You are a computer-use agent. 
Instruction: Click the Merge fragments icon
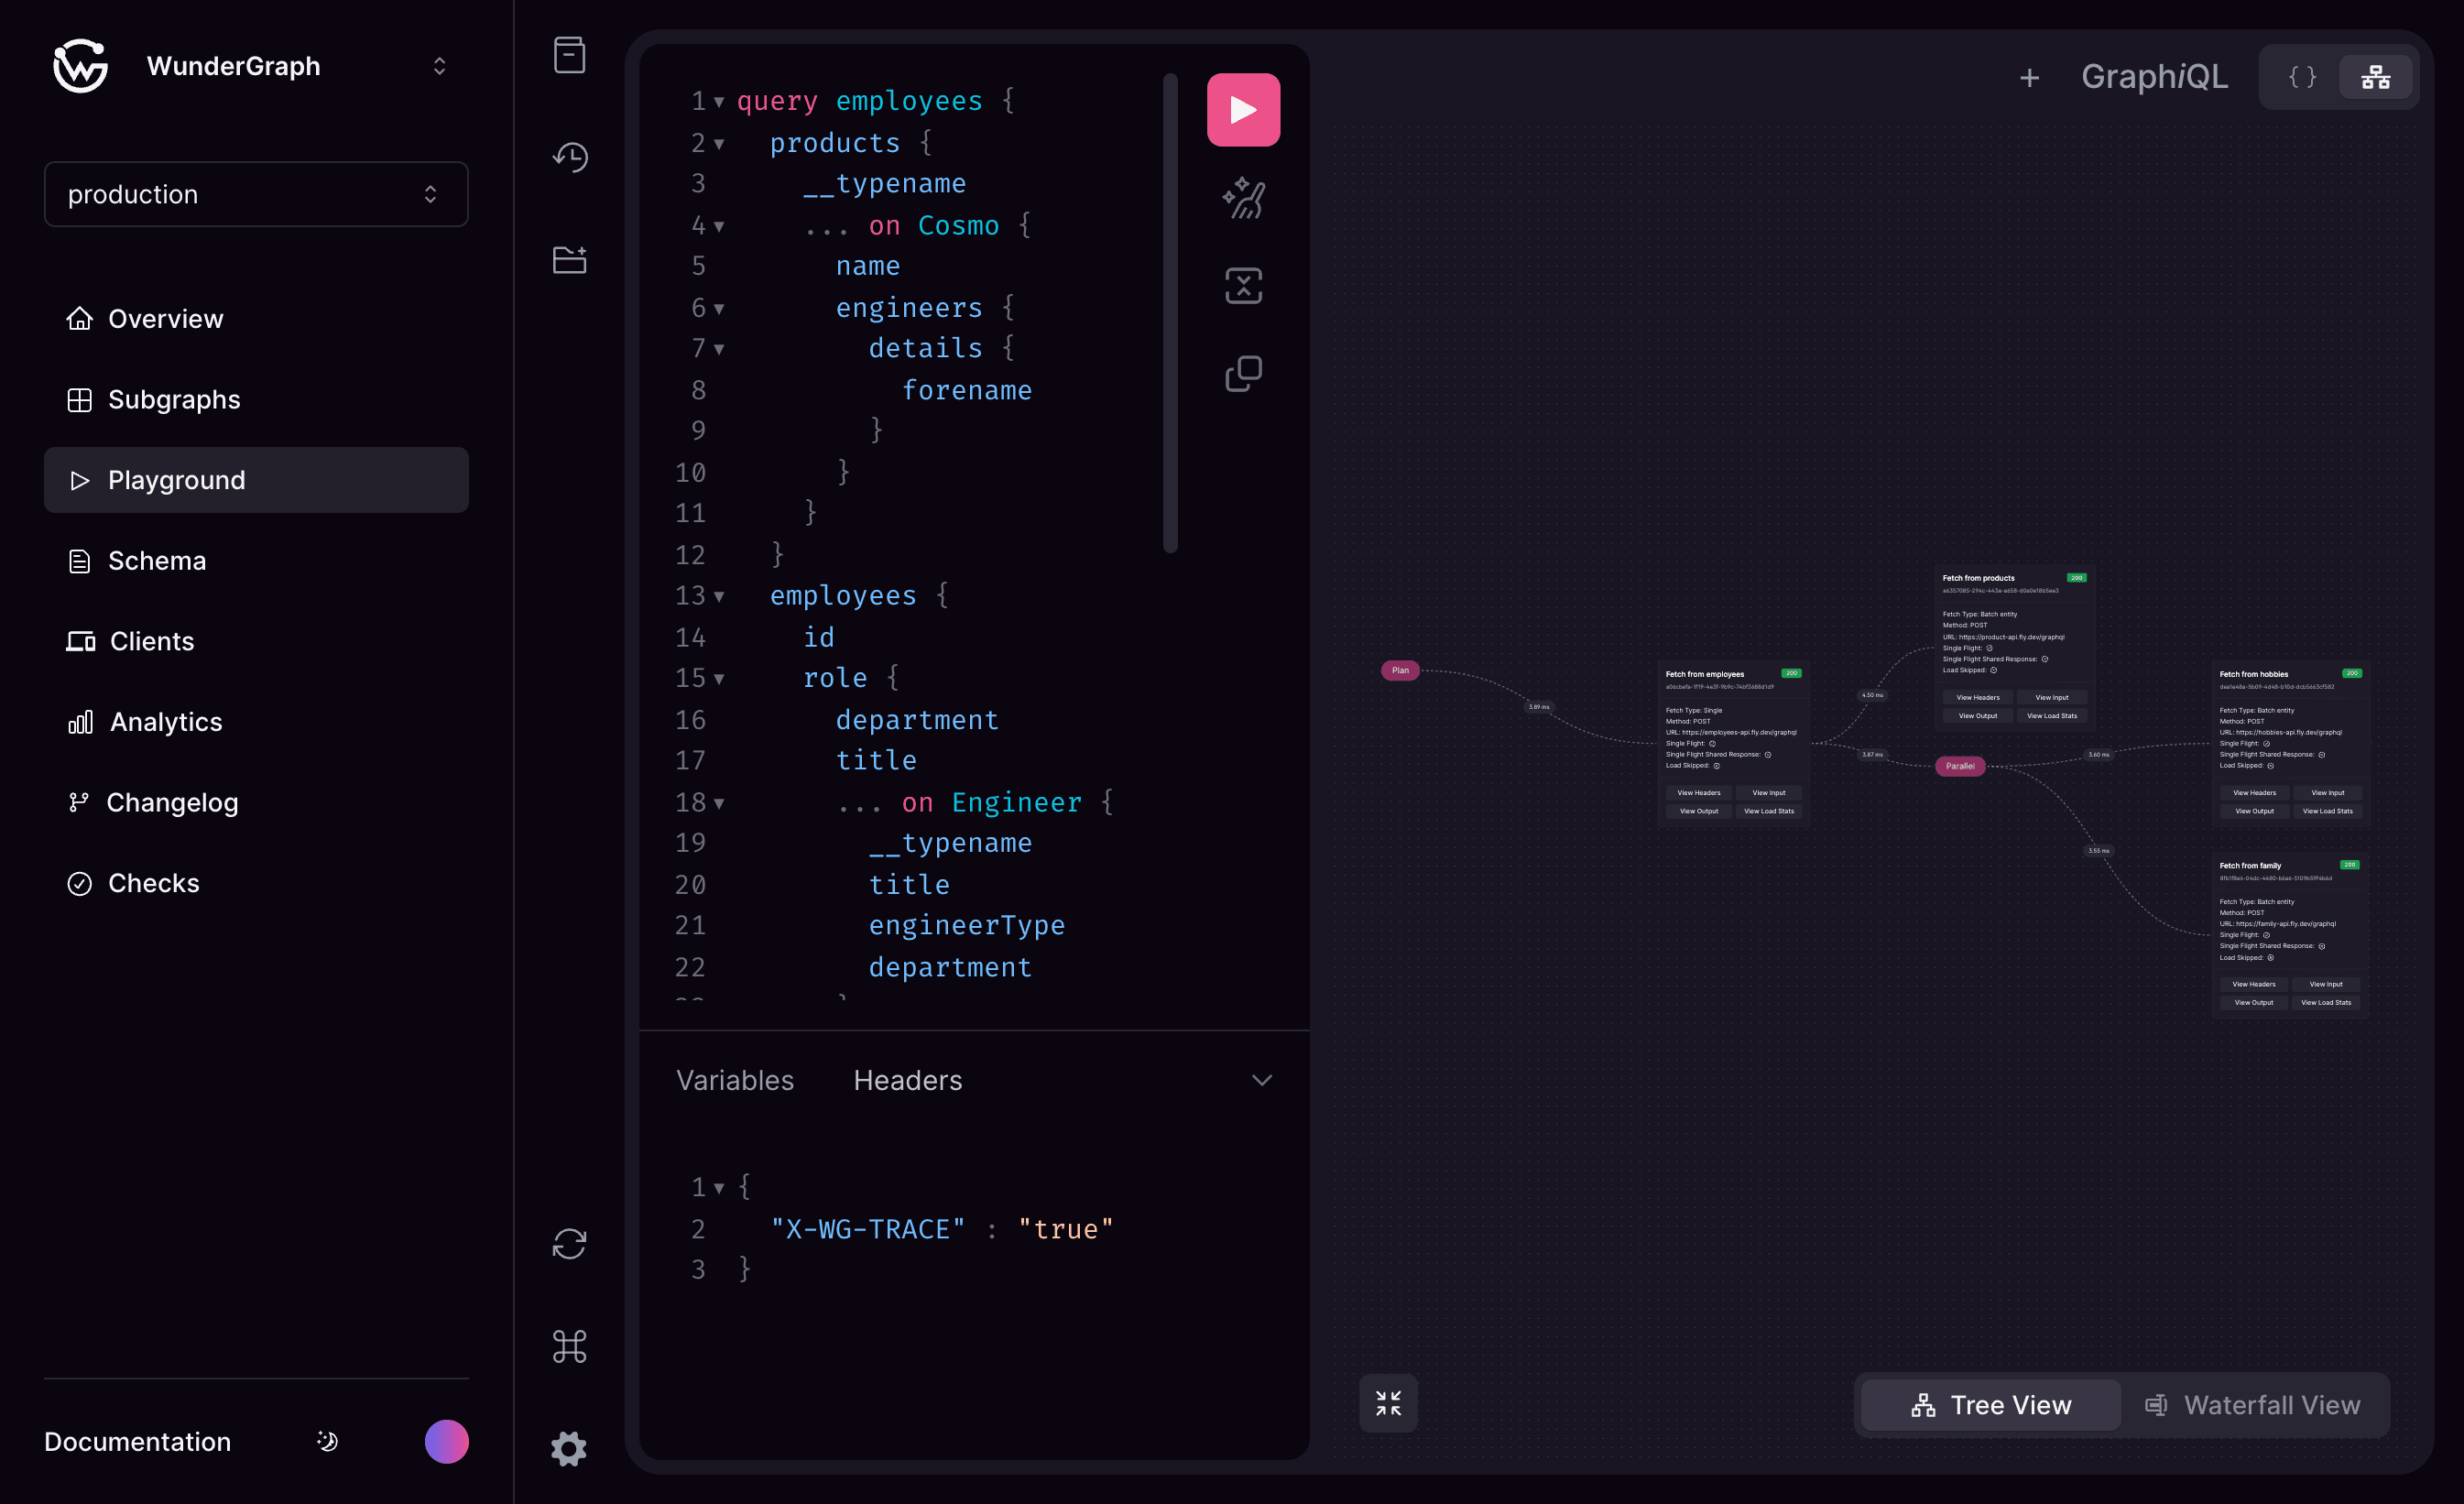tap(1243, 286)
